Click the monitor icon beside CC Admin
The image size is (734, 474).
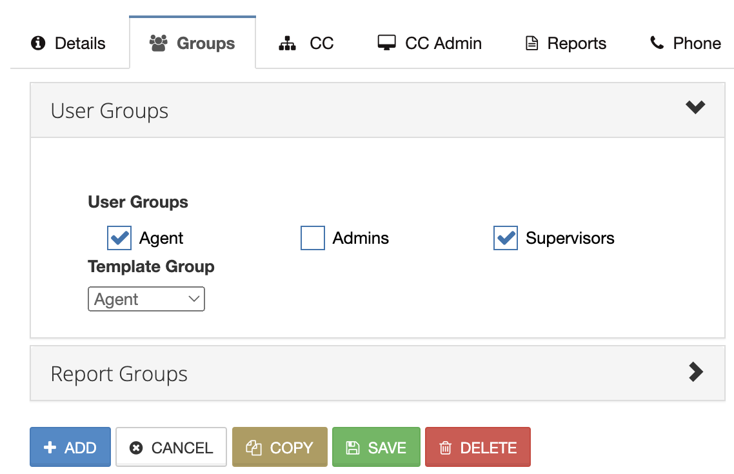coord(386,43)
